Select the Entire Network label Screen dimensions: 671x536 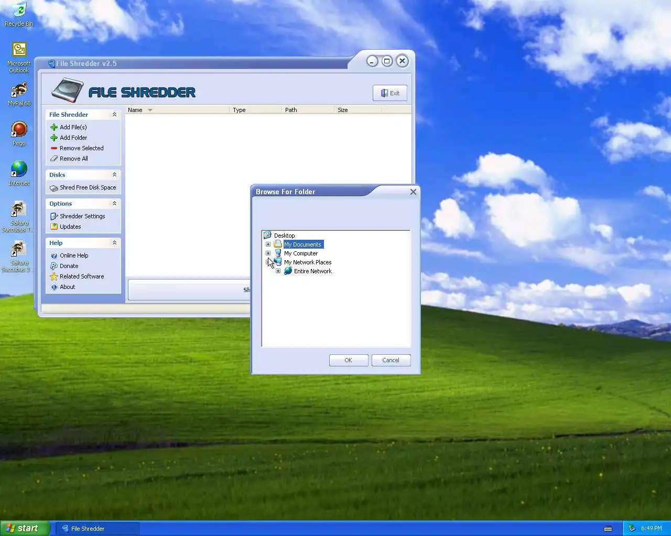click(x=313, y=271)
